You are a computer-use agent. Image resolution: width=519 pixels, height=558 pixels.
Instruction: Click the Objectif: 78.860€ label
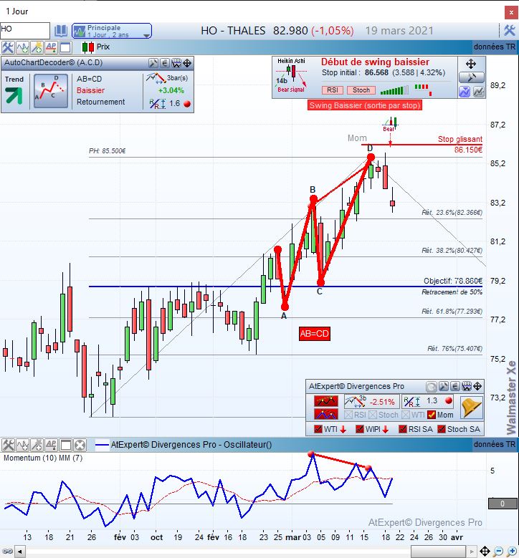coord(453,281)
